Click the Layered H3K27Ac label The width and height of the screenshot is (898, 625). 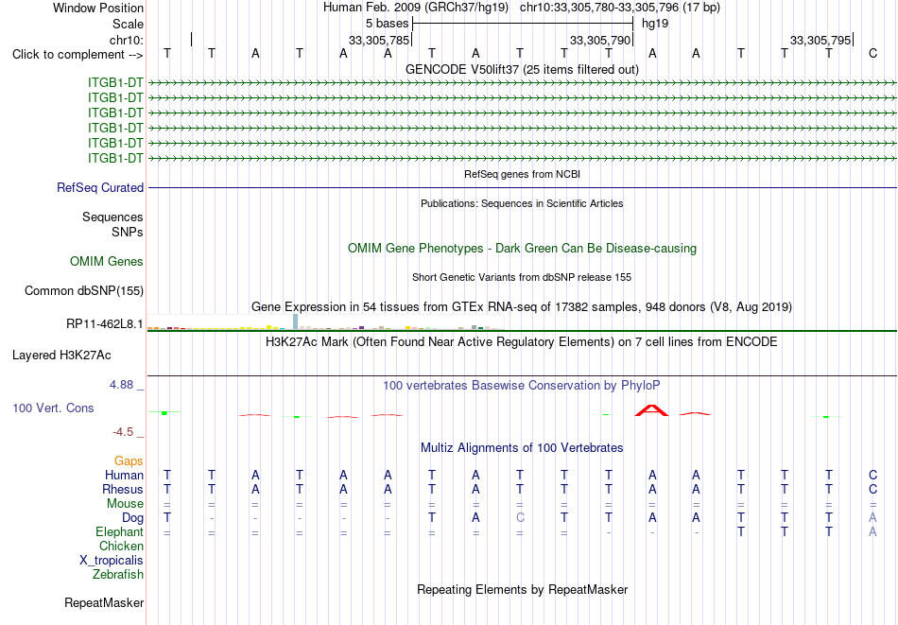(x=61, y=356)
